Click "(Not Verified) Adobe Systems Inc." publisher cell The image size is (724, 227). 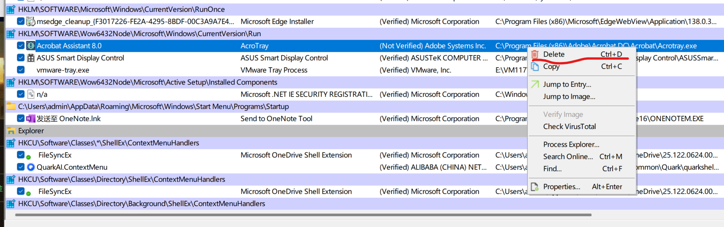(433, 46)
